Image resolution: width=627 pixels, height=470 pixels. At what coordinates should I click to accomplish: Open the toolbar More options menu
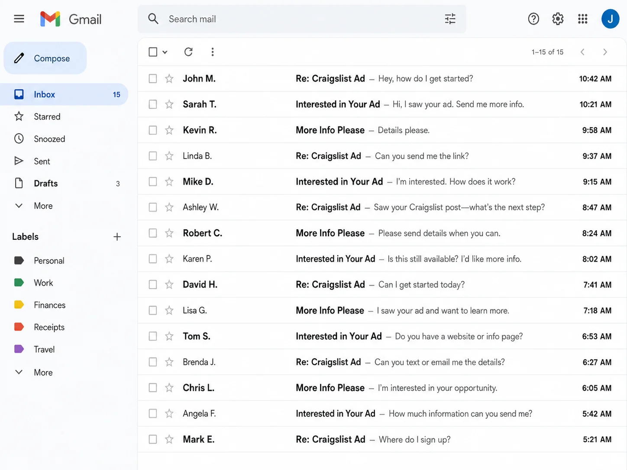212,52
